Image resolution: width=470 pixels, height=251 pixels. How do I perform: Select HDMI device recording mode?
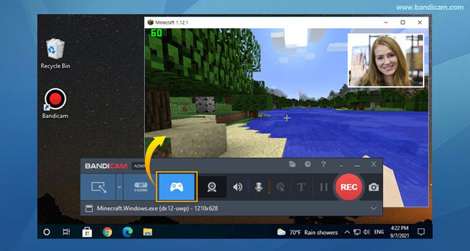pyautogui.click(x=140, y=187)
